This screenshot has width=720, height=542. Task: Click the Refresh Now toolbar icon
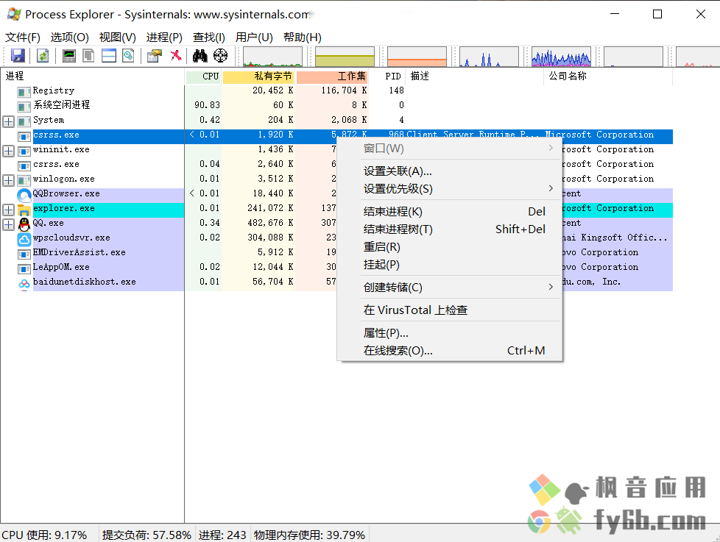coord(43,56)
